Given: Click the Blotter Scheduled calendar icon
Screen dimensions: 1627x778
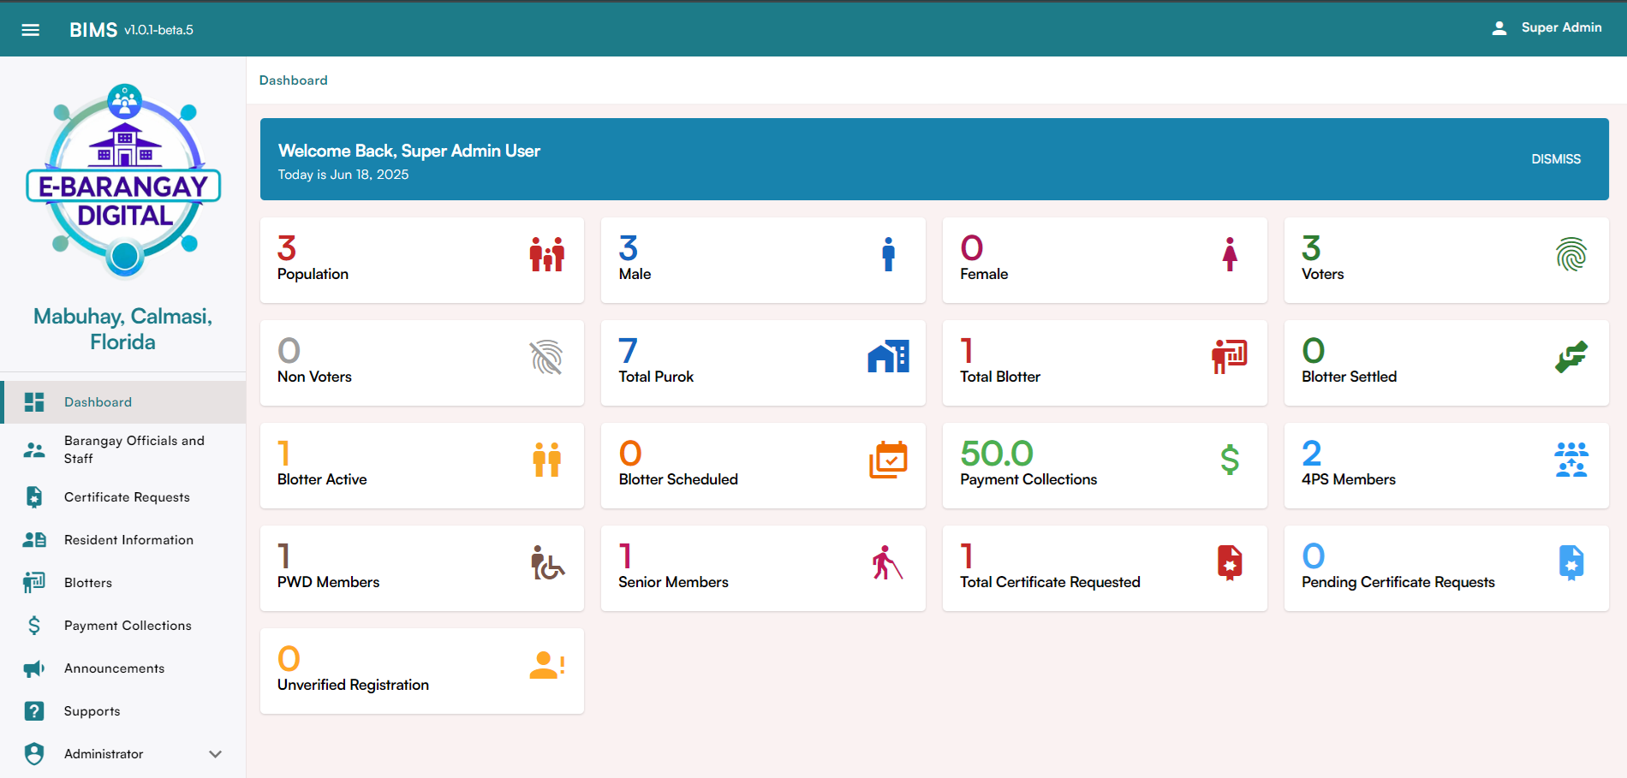Looking at the screenshot, I should [x=888, y=460].
